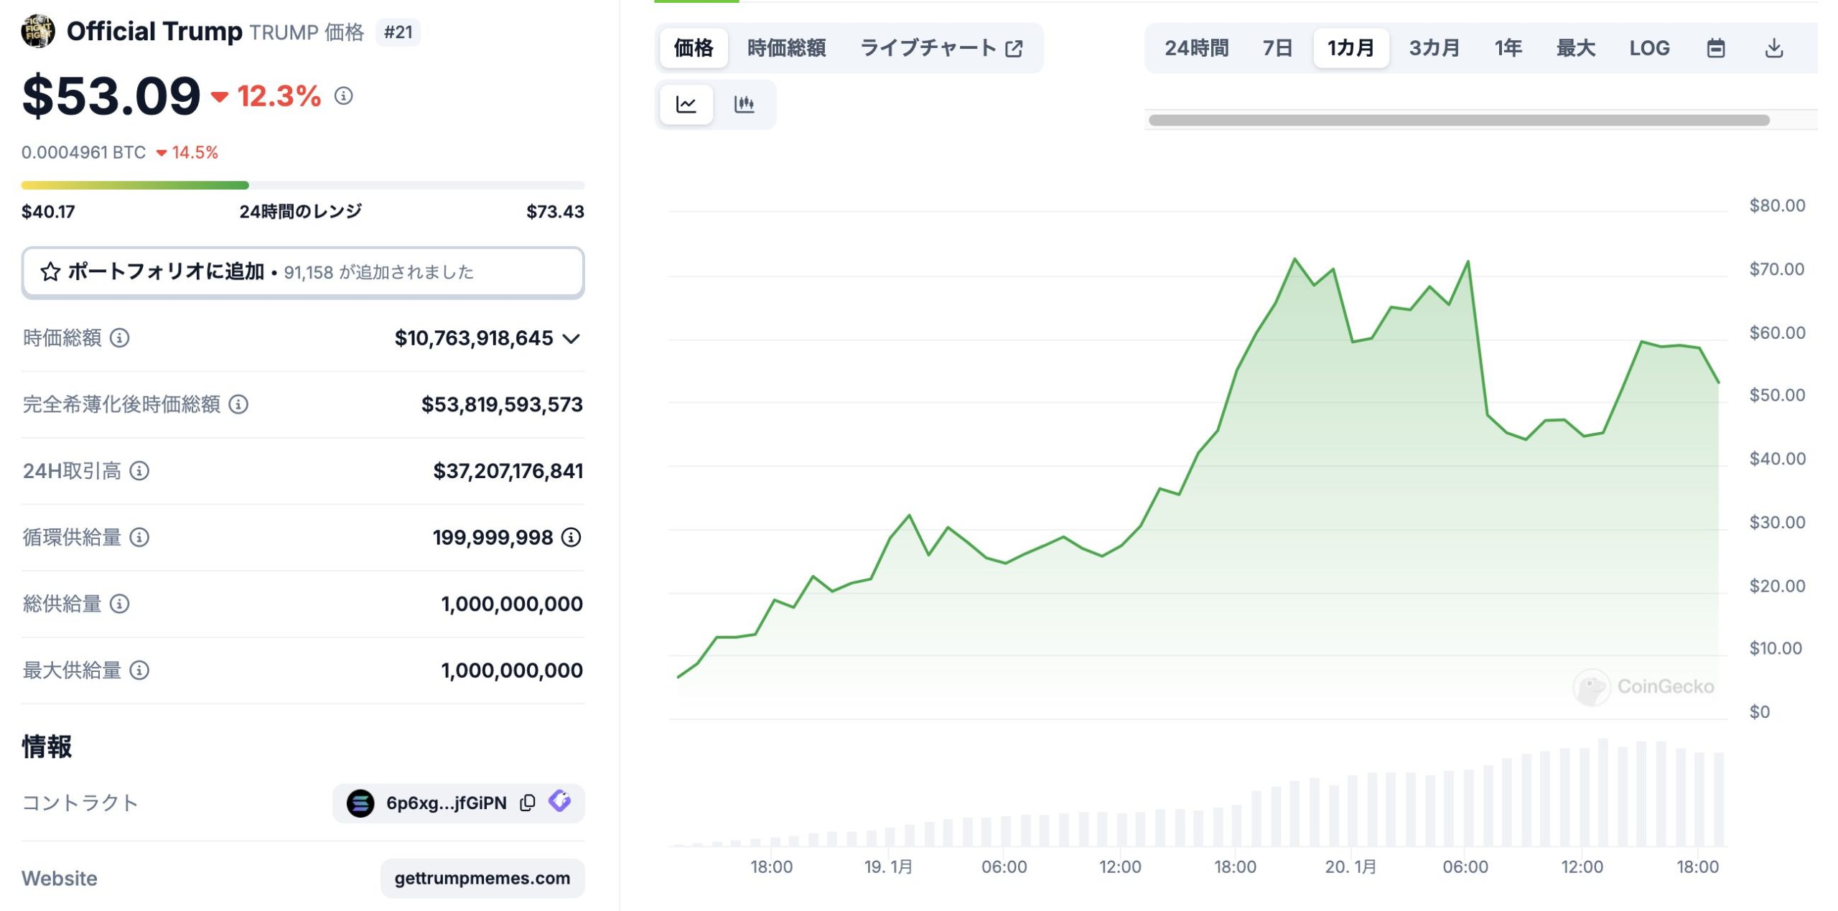This screenshot has width=1838, height=911.
Task: Show info for 時価総額 label
Action: (x=120, y=338)
